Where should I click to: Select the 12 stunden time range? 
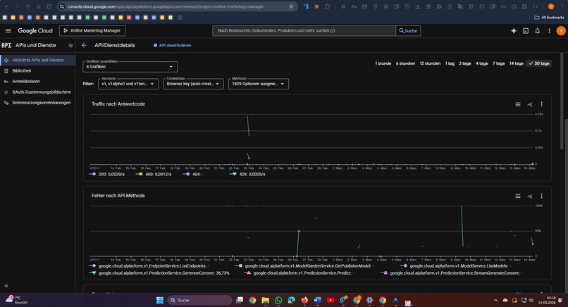pyautogui.click(x=430, y=63)
